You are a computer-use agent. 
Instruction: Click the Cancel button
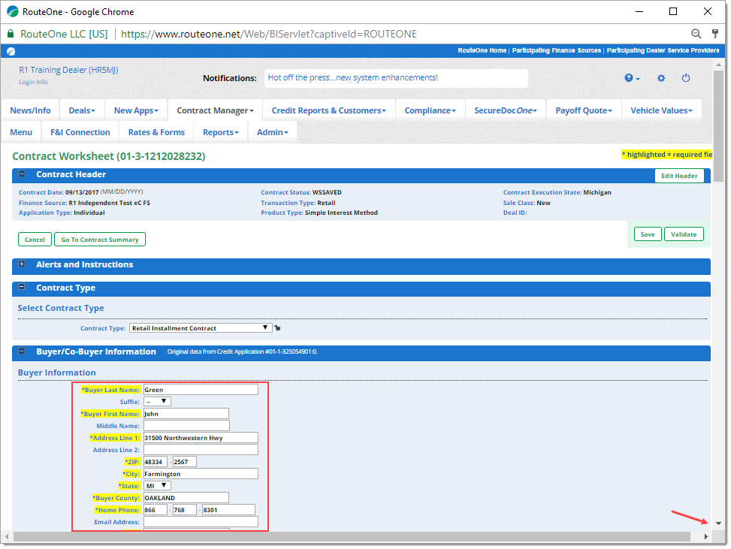(35, 239)
